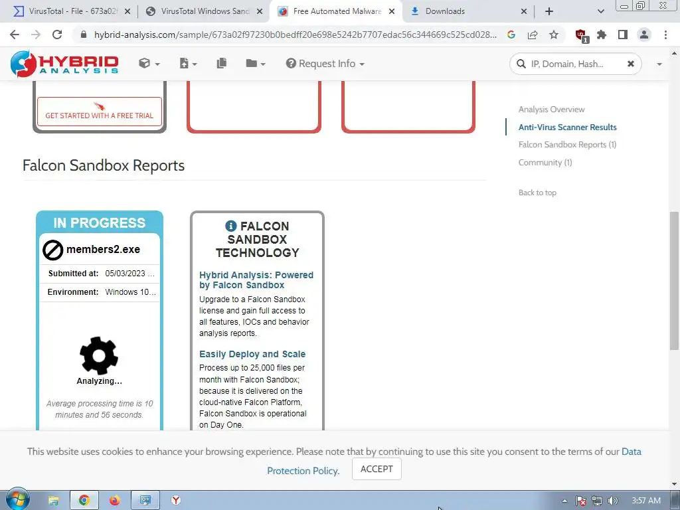Image resolution: width=680 pixels, height=510 pixels.
Task: Open the tab search chevron
Action: 600,11
